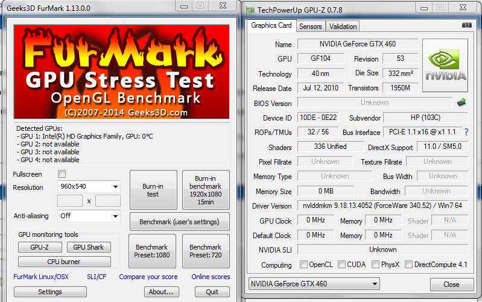Launch GPU Shark monitoring tool
This screenshot has width=482, height=302.
(88, 247)
